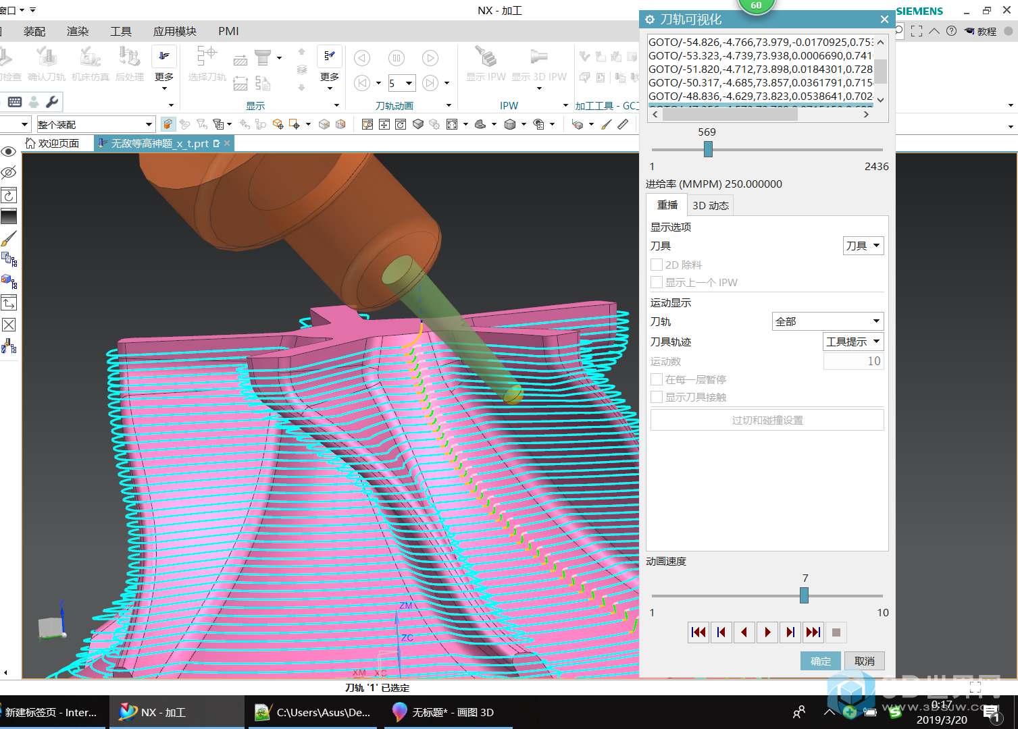Click the show-objects eye icon in the left sidebar

9,151
